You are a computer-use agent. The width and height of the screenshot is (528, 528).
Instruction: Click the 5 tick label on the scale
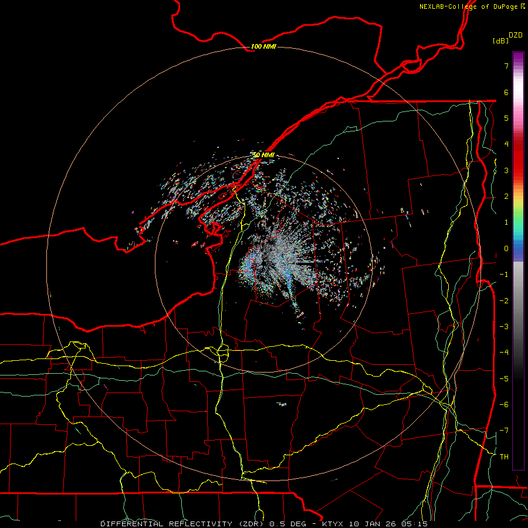[506, 118]
